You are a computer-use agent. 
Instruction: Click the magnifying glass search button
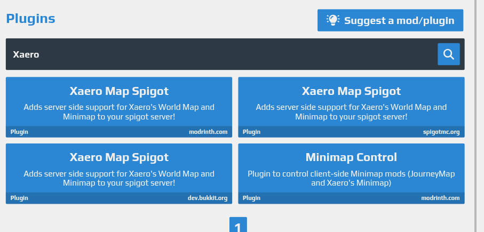[448, 54]
